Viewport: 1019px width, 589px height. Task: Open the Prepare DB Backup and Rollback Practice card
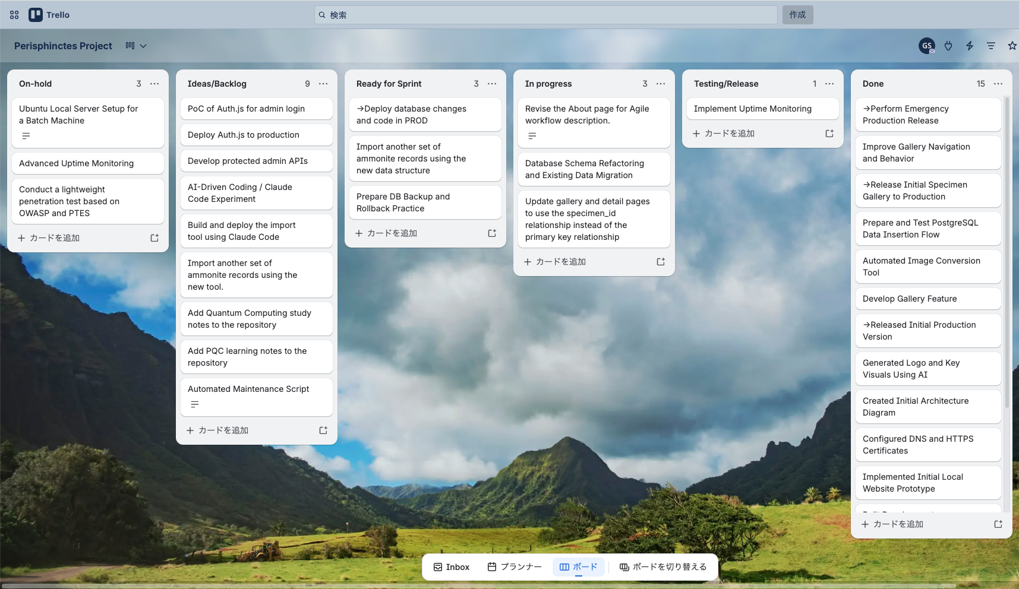click(425, 202)
